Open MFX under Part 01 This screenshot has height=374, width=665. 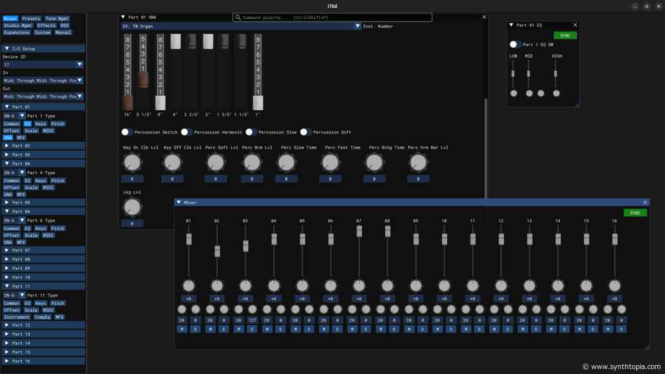point(21,137)
